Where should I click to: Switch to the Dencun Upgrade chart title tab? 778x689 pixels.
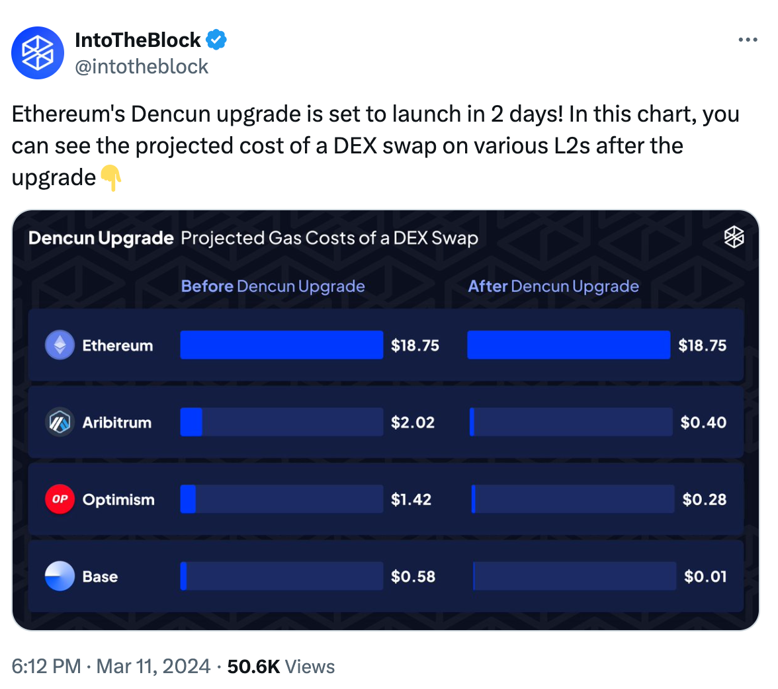pos(99,237)
